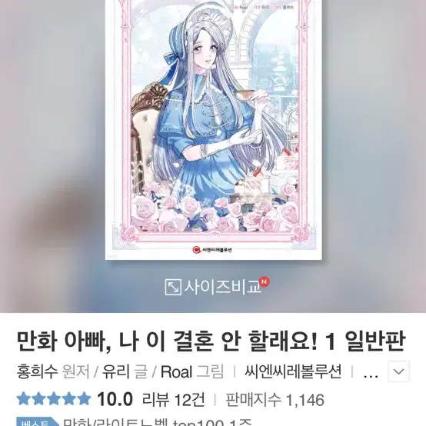Click the 판매지수 1,146 sales index
This screenshot has height=426, width=426.
coord(275,400)
